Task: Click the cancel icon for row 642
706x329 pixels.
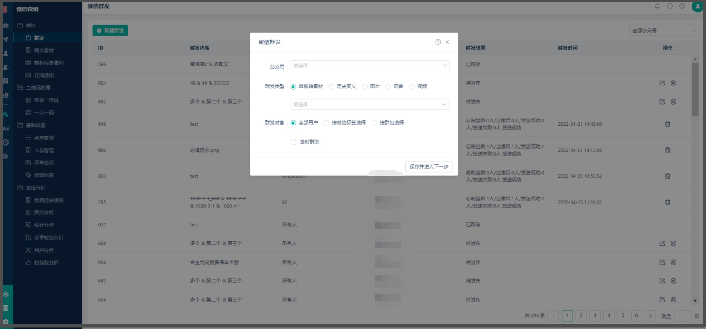Action: [x=673, y=281]
